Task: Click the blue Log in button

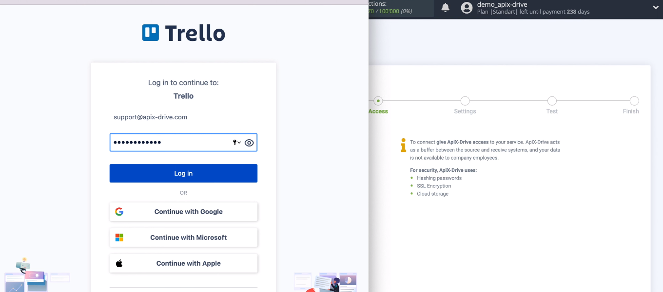Action: point(183,173)
